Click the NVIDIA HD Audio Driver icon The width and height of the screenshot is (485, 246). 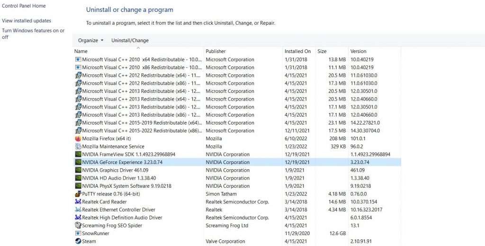tap(78, 178)
